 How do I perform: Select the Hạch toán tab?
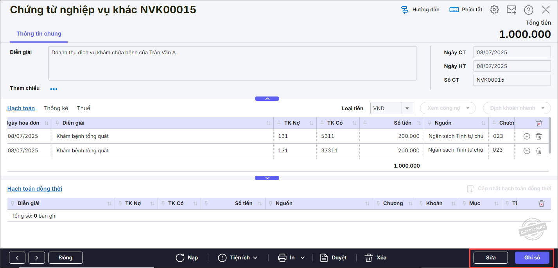click(x=21, y=108)
